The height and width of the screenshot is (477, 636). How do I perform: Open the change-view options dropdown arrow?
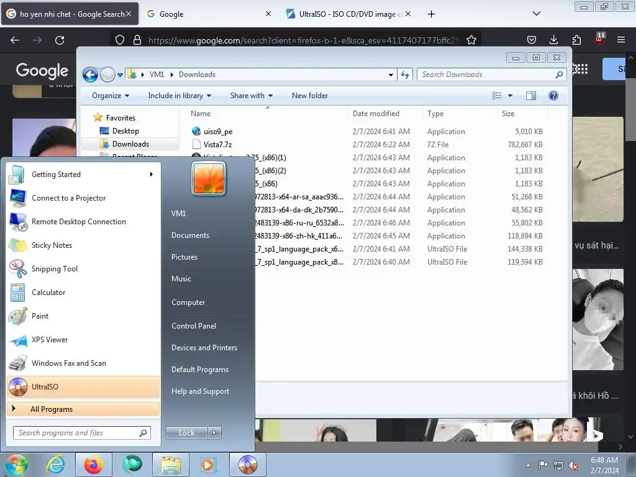click(511, 96)
